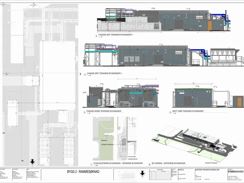Click the 'REVISJONER' table header
Screen dimensions: 244x183
pos(160,170)
